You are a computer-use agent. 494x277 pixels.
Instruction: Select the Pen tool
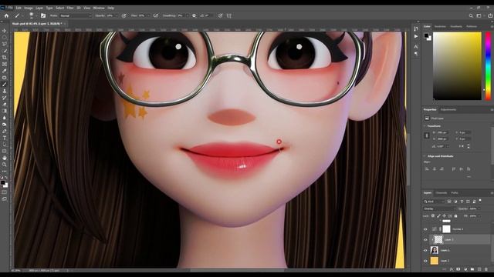(x=5, y=132)
